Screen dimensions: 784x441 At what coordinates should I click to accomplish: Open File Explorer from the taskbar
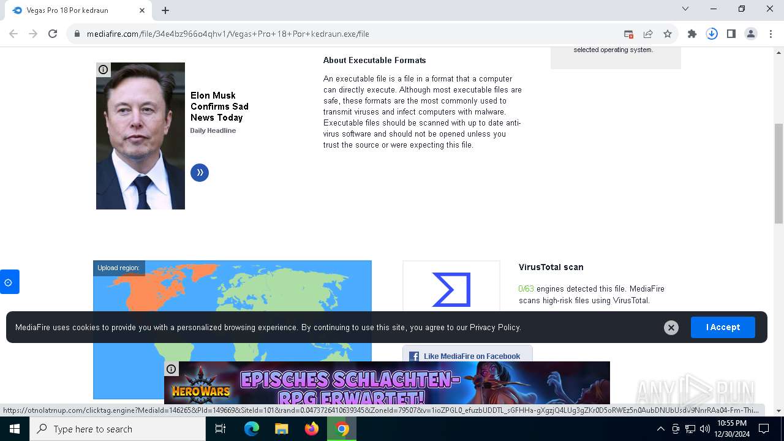coord(281,429)
